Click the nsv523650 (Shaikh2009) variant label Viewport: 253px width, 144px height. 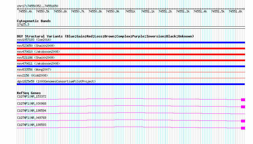(x=36, y=46)
